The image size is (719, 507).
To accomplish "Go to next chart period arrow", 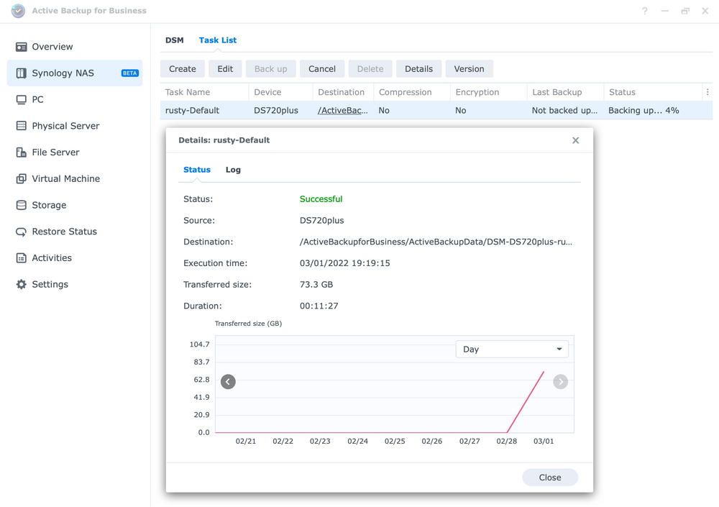I will pos(560,382).
